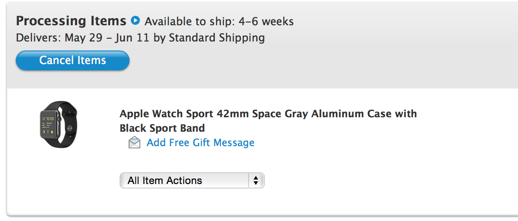The image size is (518, 221).
Task: Click the up-down arrows on All Item Actions
Action: [256, 181]
